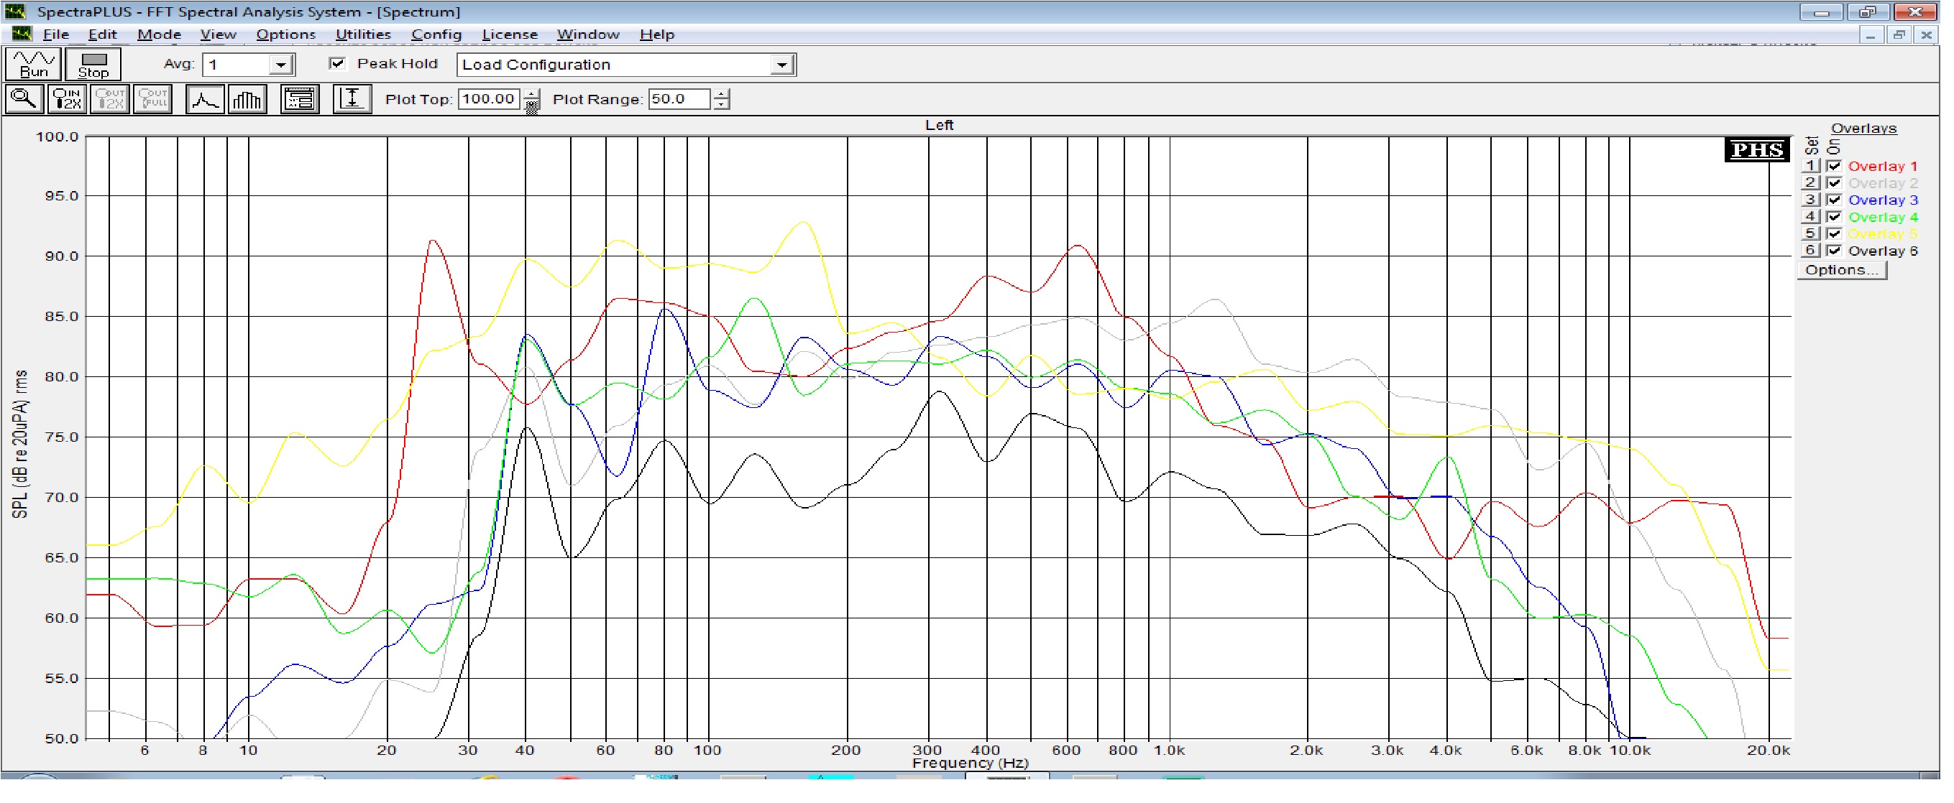1954x803 pixels.
Task: Toggle Overlay 1 visibility checkbox
Action: coord(1833,166)
